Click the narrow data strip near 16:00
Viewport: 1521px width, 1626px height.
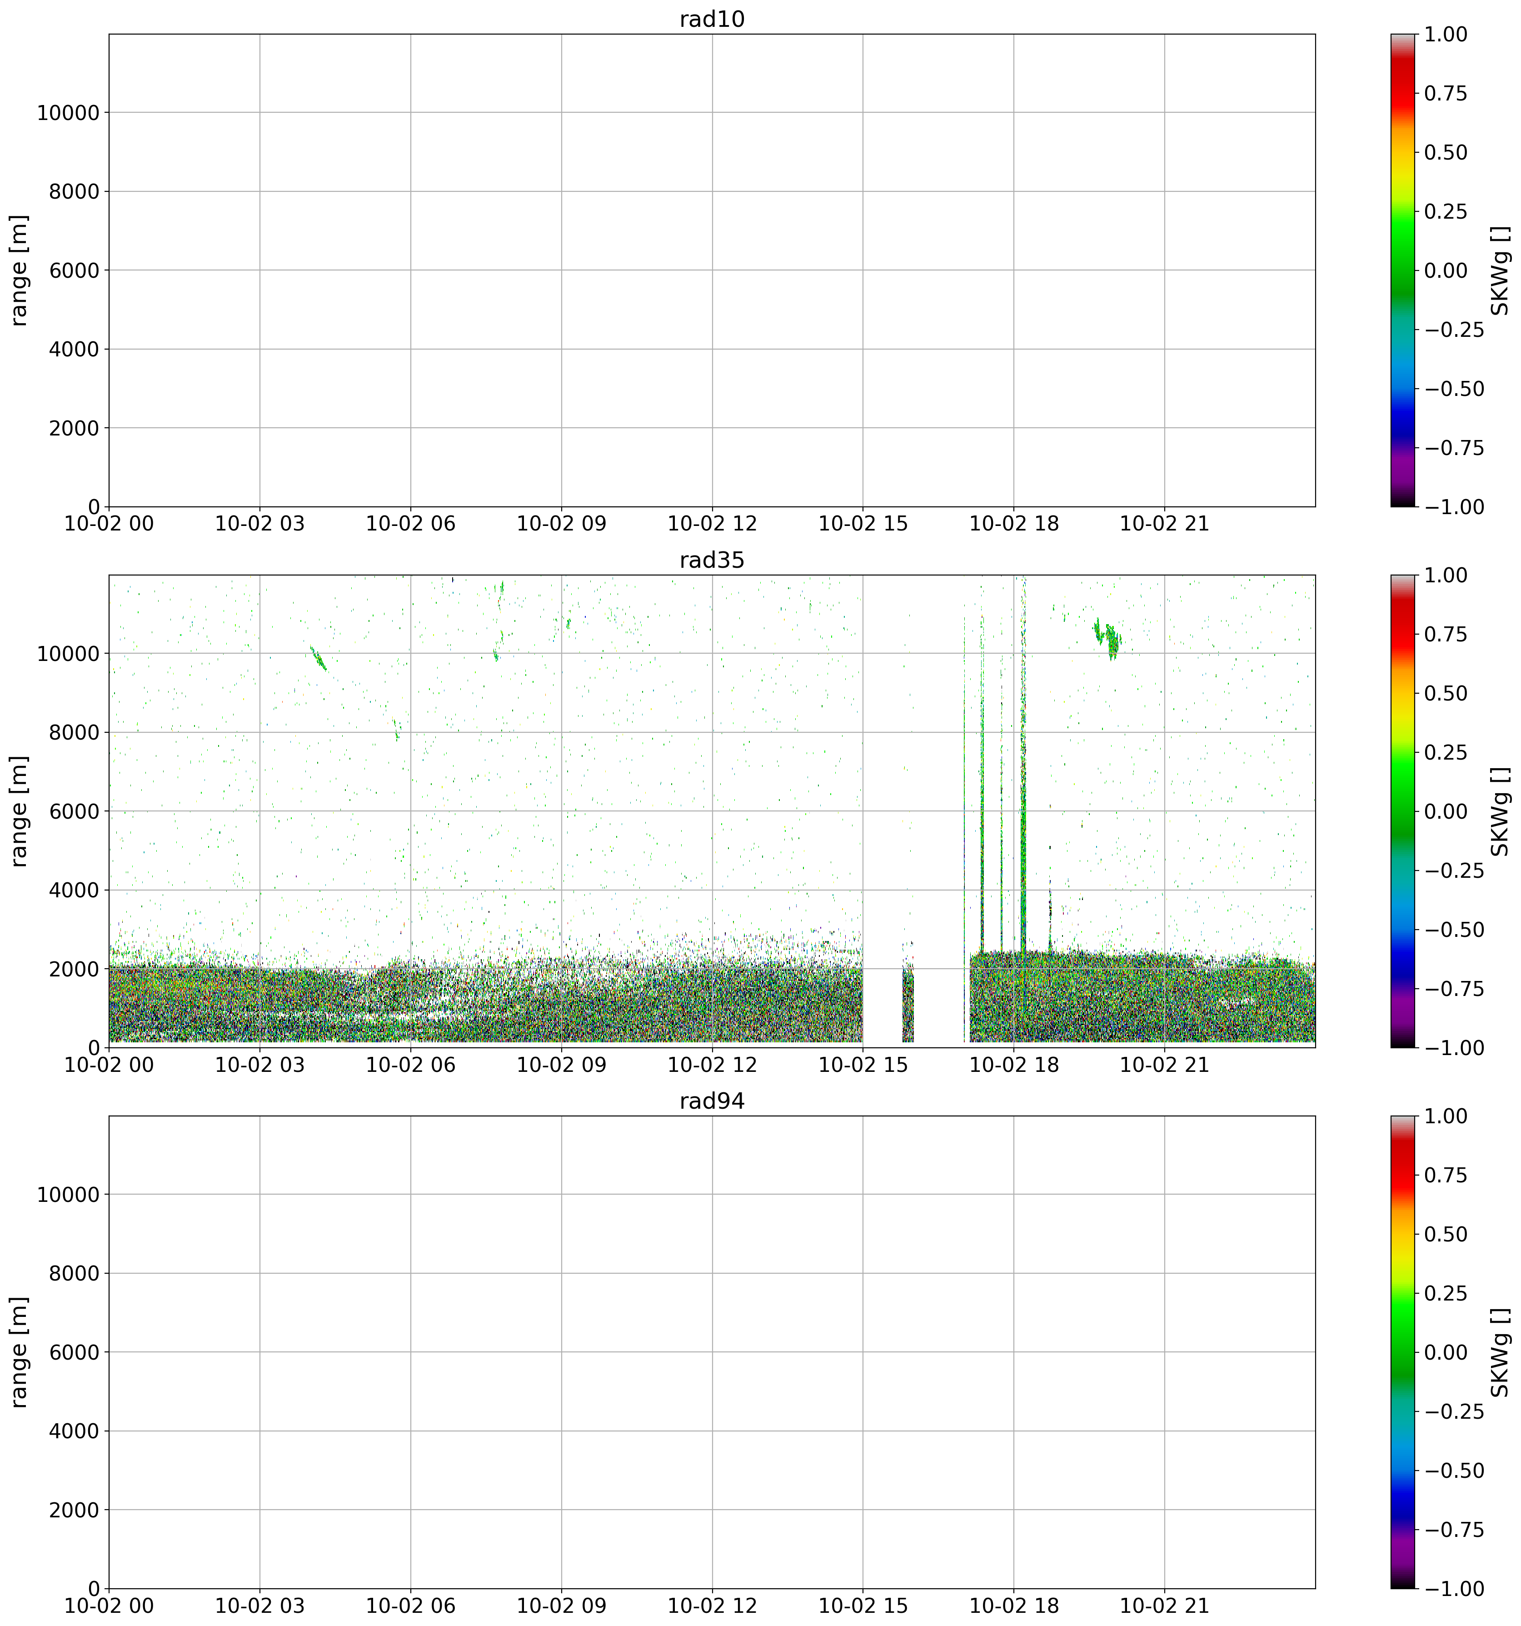point(908,1006)
